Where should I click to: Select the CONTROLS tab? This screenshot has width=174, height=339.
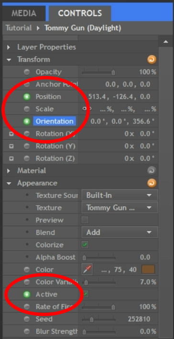click(x=80, y=13)
